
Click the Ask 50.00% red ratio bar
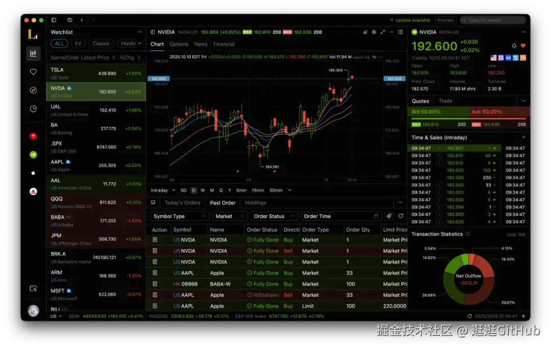(x=499, y=112)
